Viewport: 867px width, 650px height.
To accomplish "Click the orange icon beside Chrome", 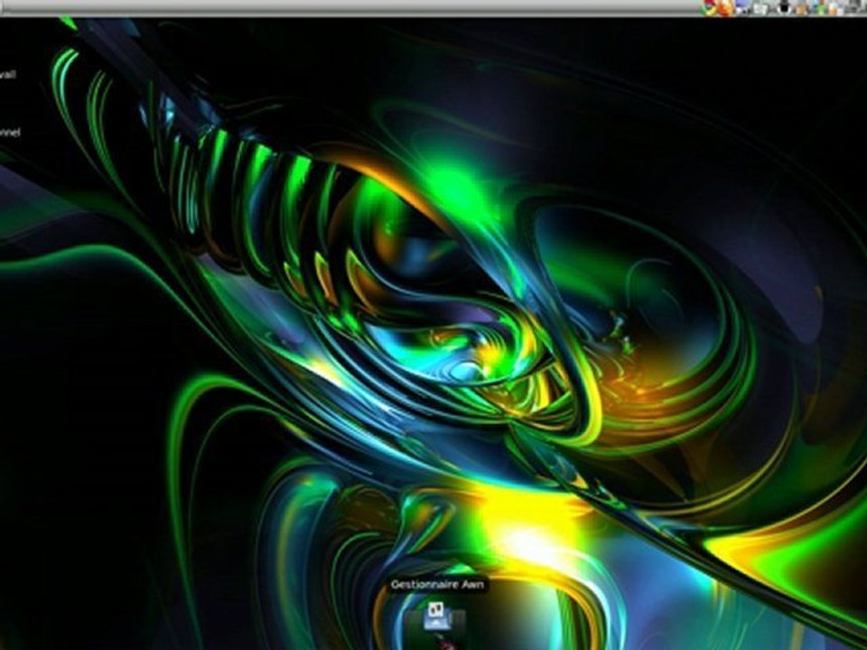I will click(x=725, y=8).
